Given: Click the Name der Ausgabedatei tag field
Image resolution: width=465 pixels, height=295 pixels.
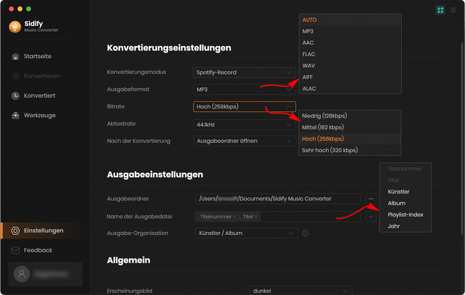Looking at the screenshot, I should click(278, 217).
